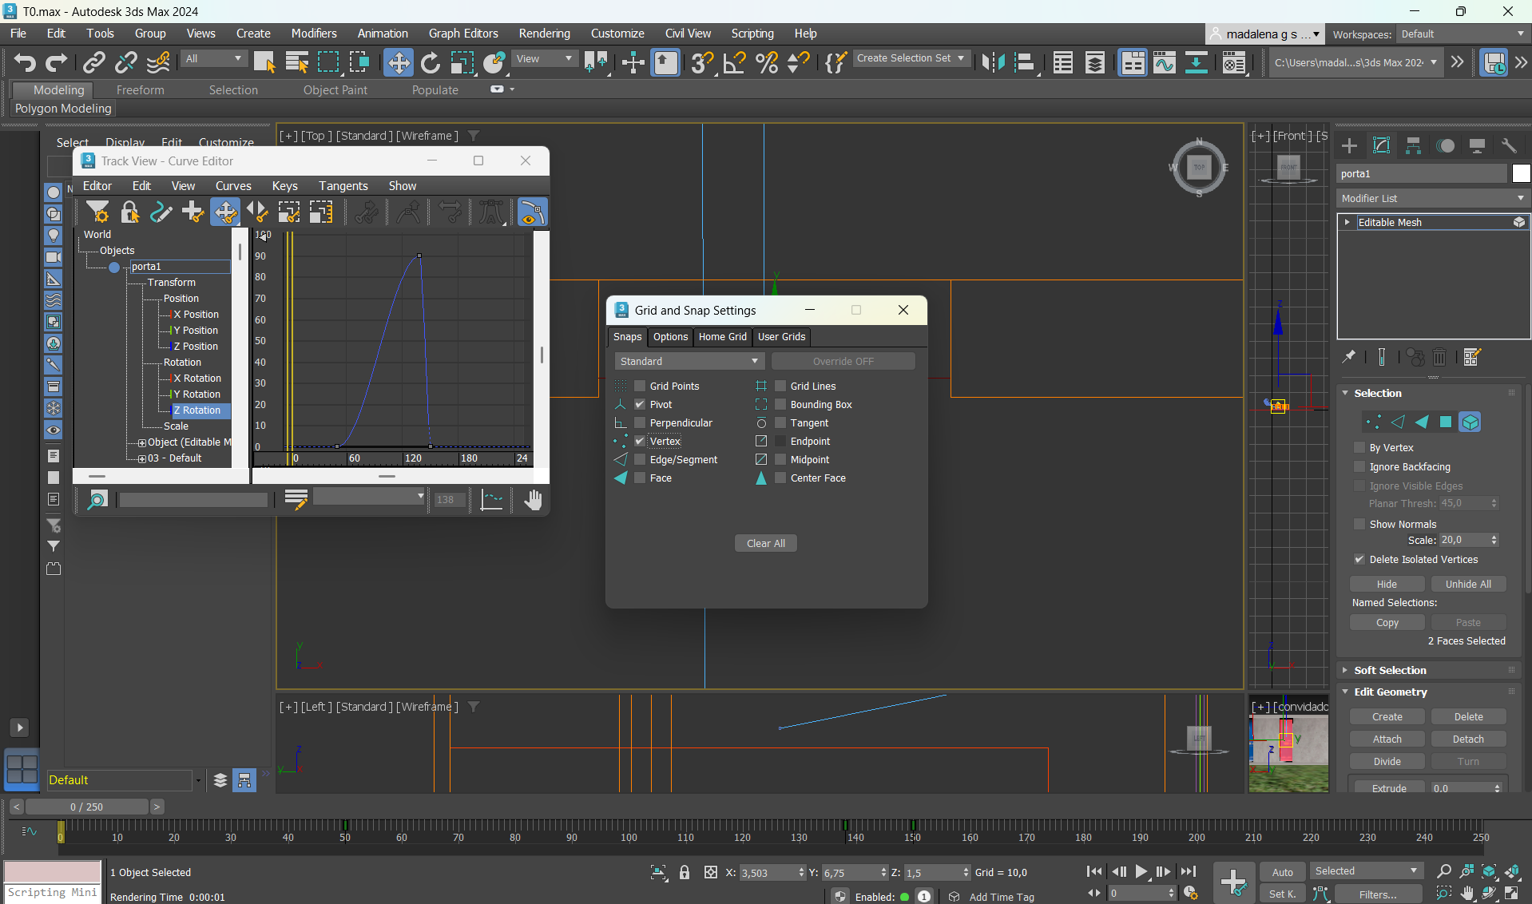Select Polygon sub-object level icon
Screen dimensions: 1532x904
tap(1446, 422)
